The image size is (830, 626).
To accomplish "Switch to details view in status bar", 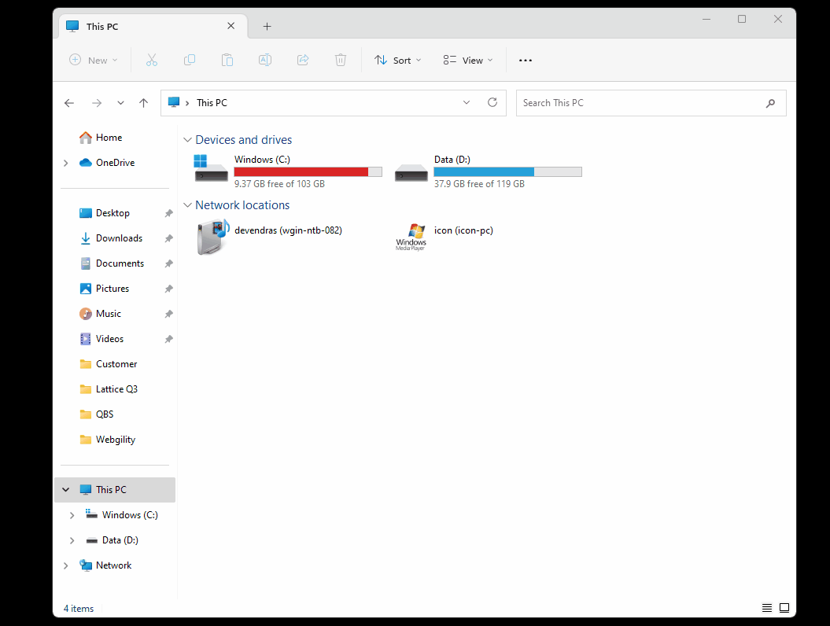I will tap(767, 608).
